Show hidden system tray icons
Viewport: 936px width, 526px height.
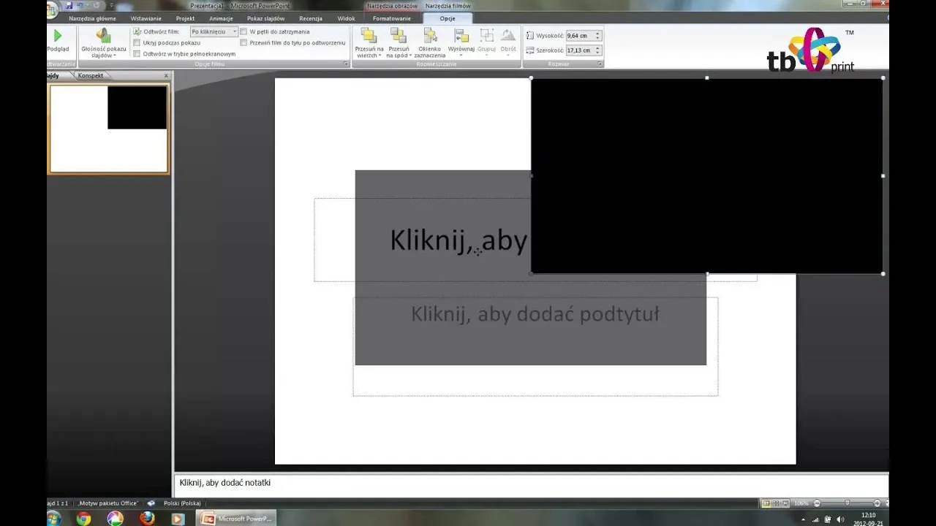[804, 519]
